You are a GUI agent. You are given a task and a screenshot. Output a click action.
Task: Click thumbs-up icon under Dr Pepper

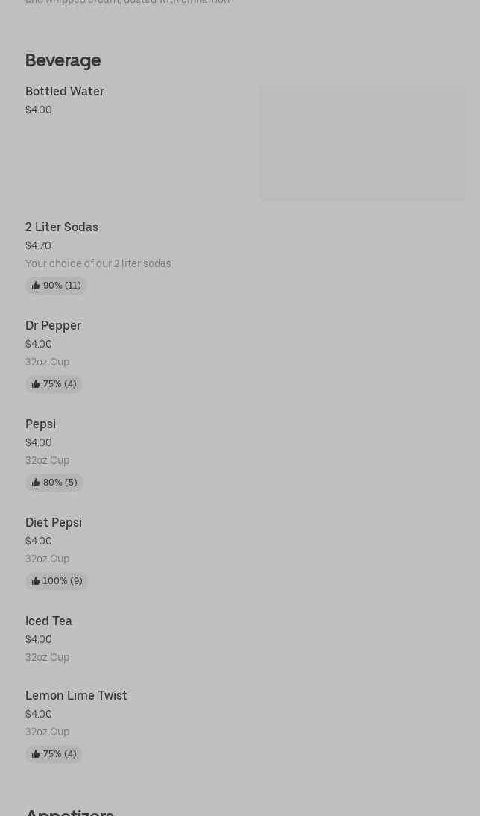tap(36, 384)
